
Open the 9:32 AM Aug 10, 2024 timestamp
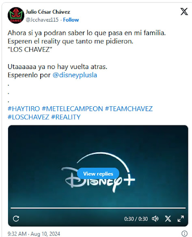[34, 234]
